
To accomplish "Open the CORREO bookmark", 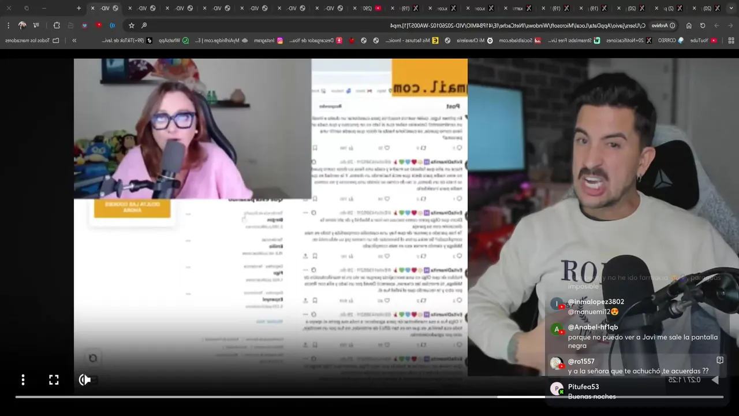I will pyautogui.click(x=670, y=40).
